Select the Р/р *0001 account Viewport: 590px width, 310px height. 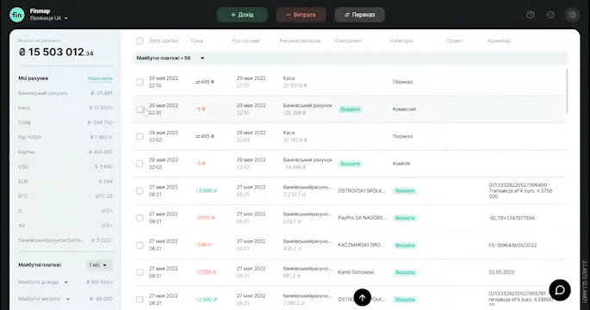65,137
